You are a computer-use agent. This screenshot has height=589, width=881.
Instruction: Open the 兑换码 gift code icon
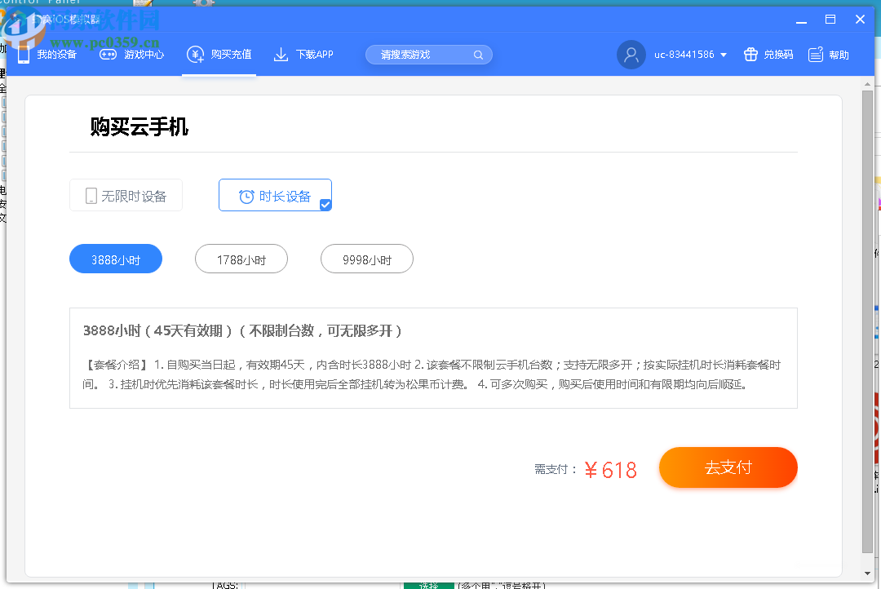coord(750,54)
